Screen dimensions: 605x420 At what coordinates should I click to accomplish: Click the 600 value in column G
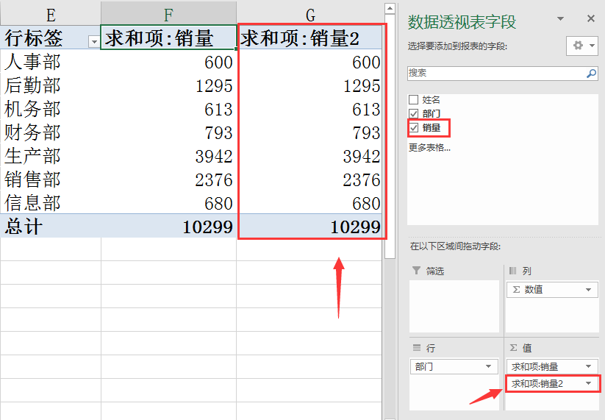(366, 62)
